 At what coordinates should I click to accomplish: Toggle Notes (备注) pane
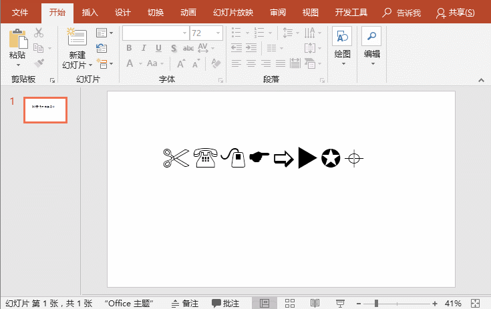pos(183,303)
